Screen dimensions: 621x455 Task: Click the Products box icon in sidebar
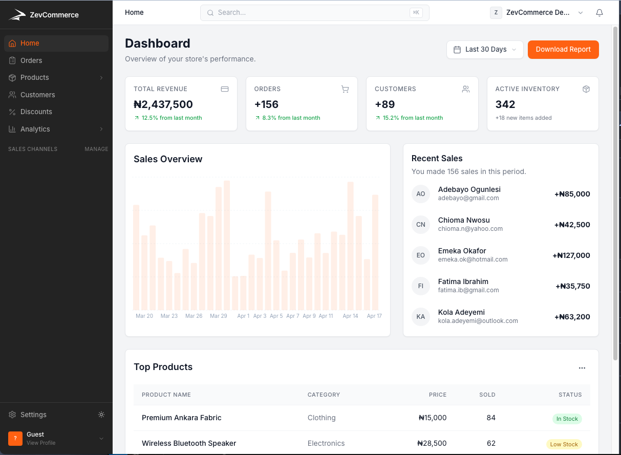point(12,78)
